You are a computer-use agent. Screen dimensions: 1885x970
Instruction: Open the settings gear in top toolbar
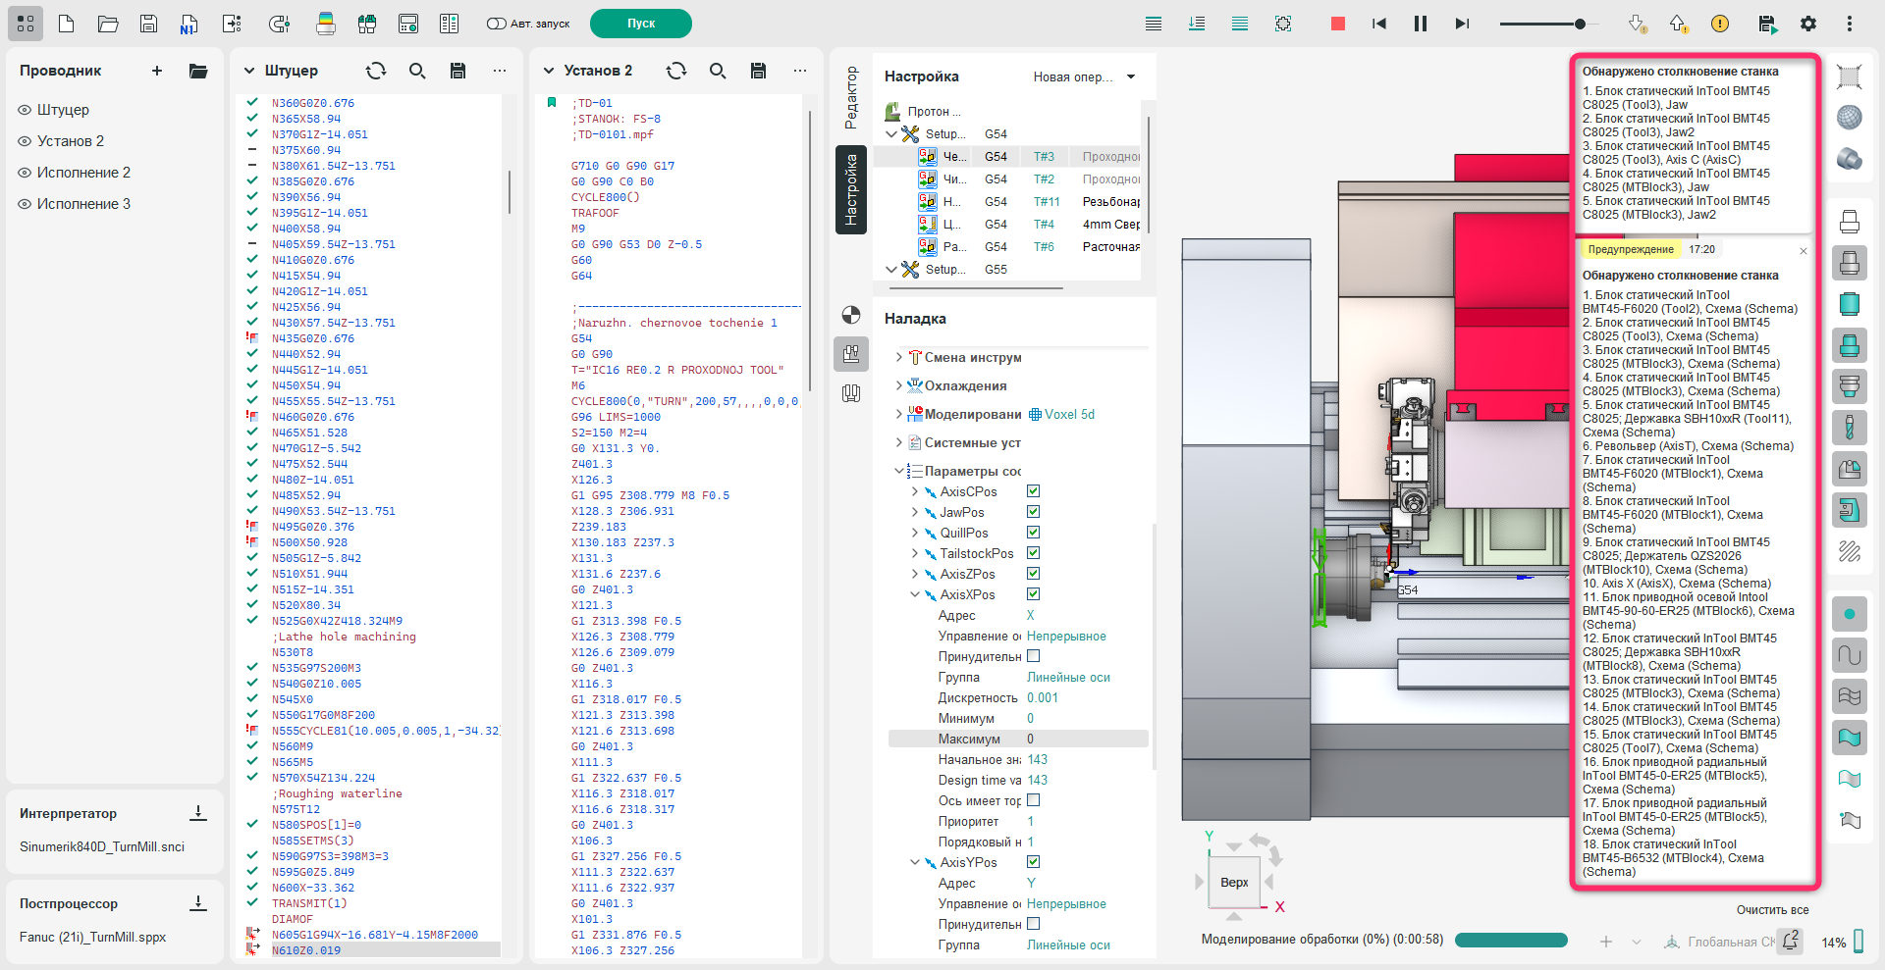pyautogui.click(x=1807, y=24)
